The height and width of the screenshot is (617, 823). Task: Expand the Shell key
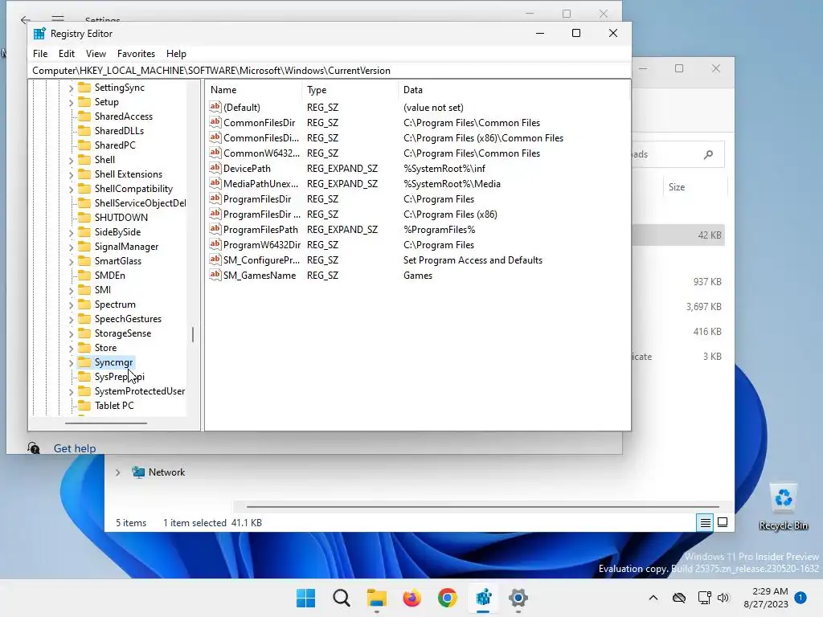[x=71, y=161]
